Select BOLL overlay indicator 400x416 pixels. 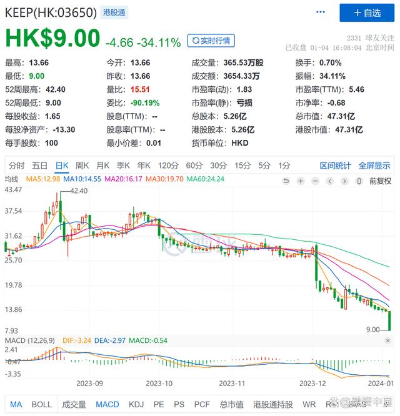coord(42,404)
